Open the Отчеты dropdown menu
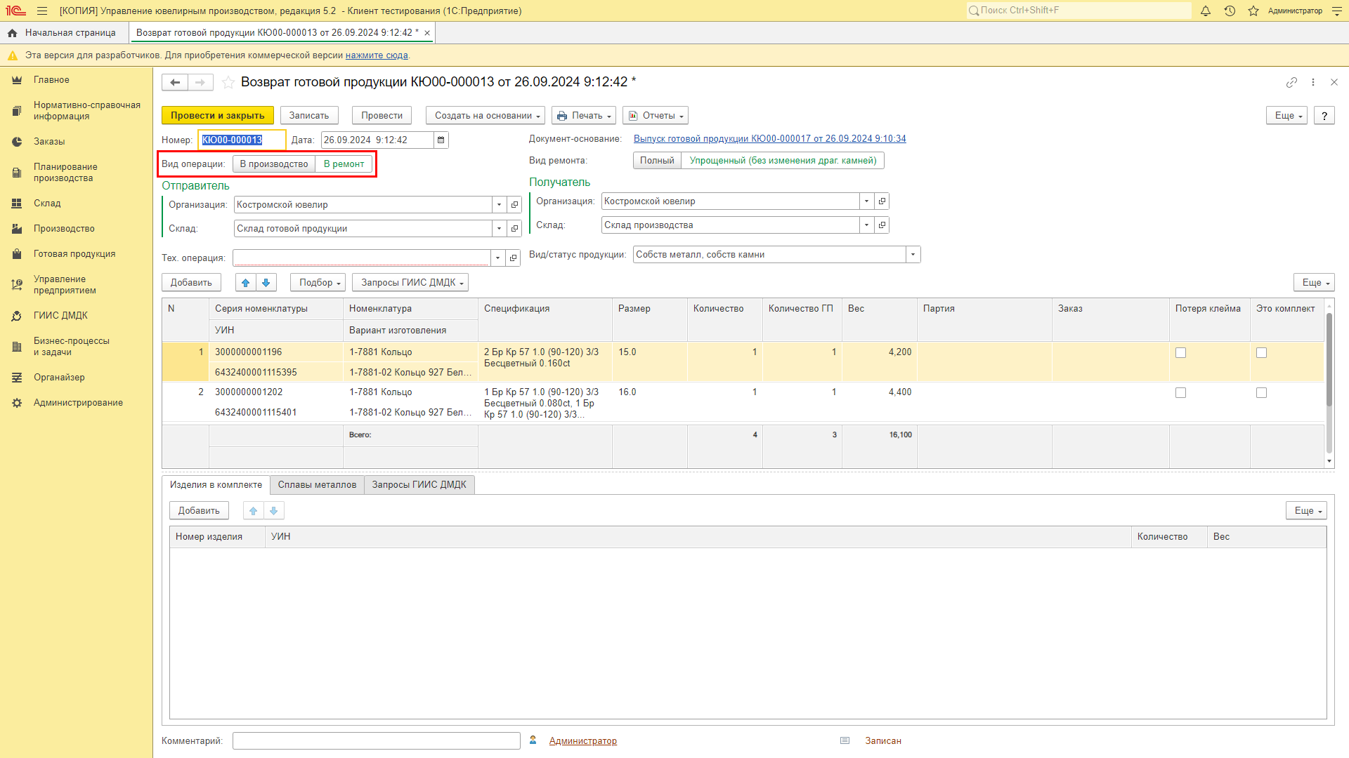Viewport: 1349px width, 758px height. point(656,116)
